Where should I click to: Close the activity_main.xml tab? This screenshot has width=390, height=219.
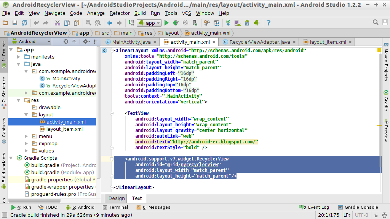pyautogui.click(x=214, y=42)
